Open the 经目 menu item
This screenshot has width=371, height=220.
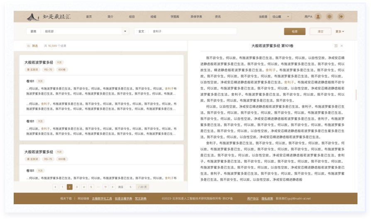(x=132, y=17)
